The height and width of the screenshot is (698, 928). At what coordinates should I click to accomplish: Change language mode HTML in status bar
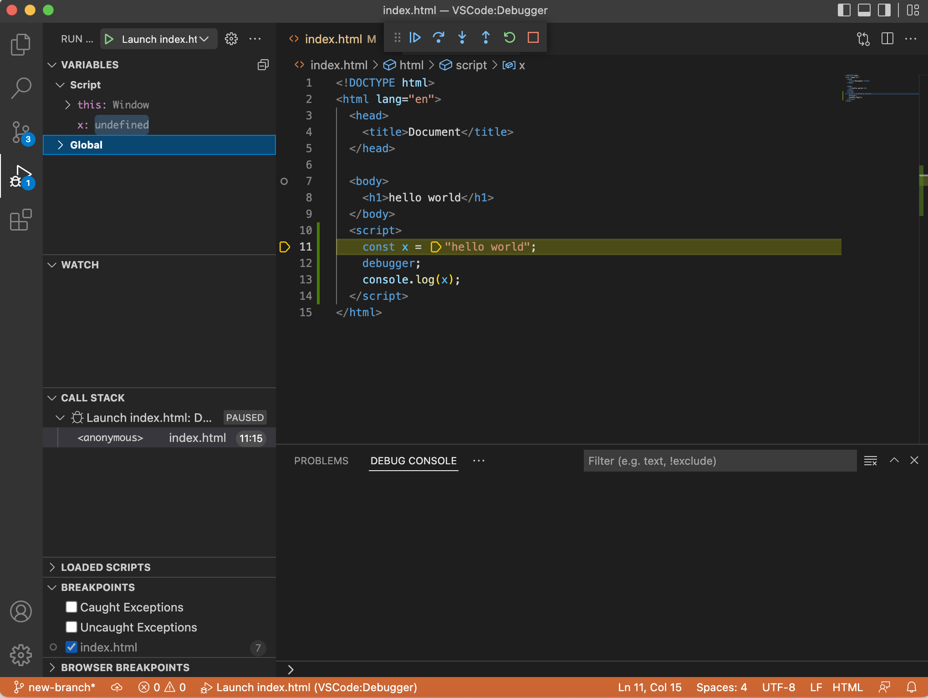pos(848,687)
